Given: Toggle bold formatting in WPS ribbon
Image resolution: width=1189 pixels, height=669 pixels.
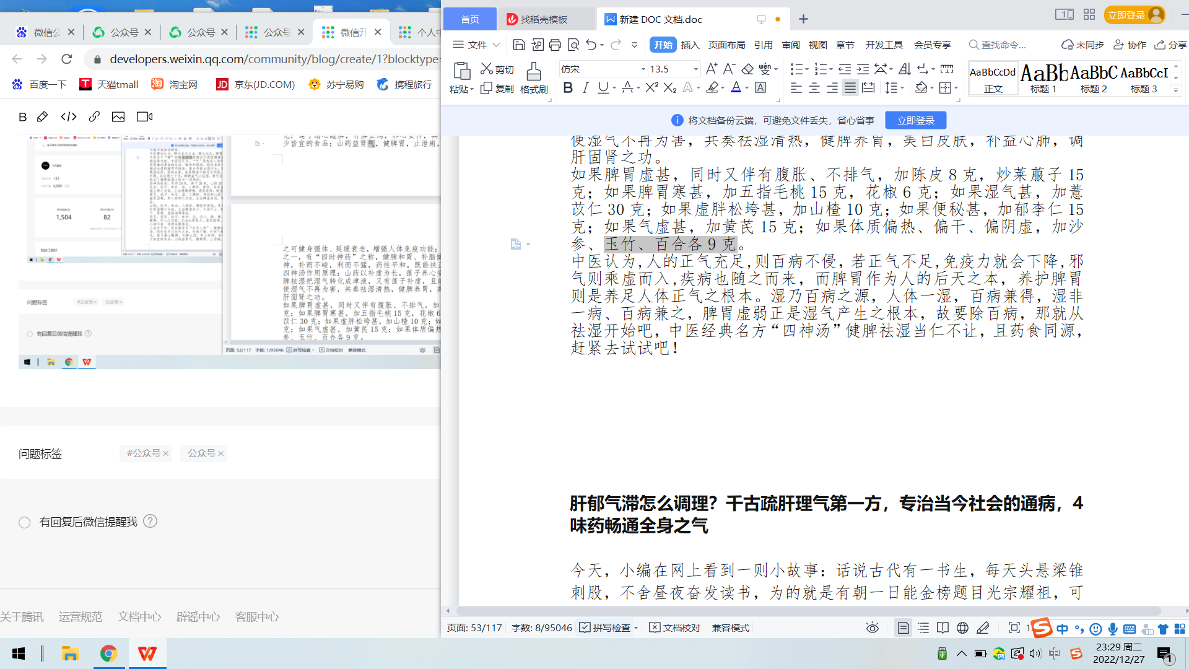Looking at the screenshot, I should coord(567,88).
